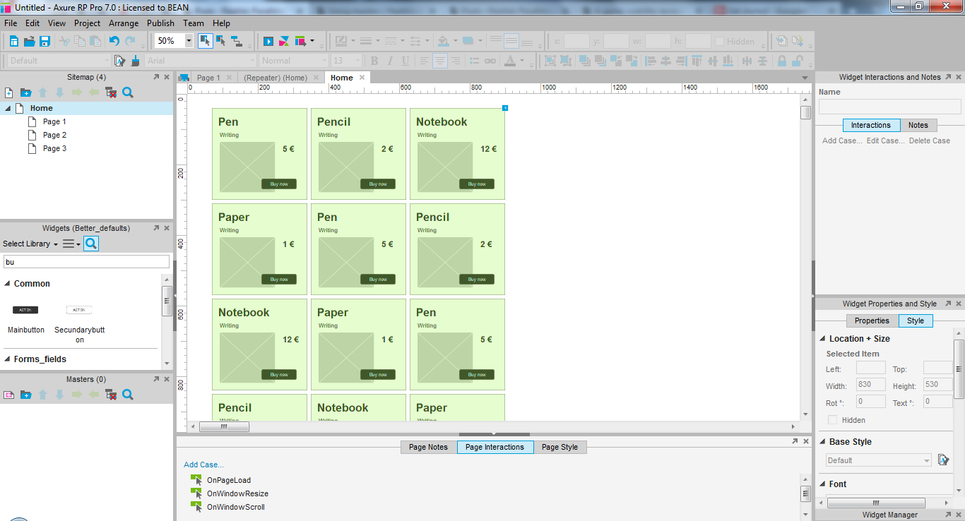
Task: Toggle the Hidden checkbox in the Style panel
Action: coord(832,420)
